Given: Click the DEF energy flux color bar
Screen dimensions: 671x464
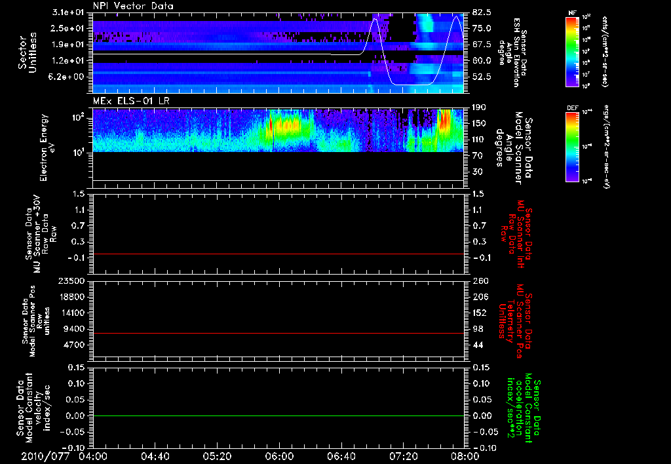Looking at the screenshot, I should tap(573, 146).
